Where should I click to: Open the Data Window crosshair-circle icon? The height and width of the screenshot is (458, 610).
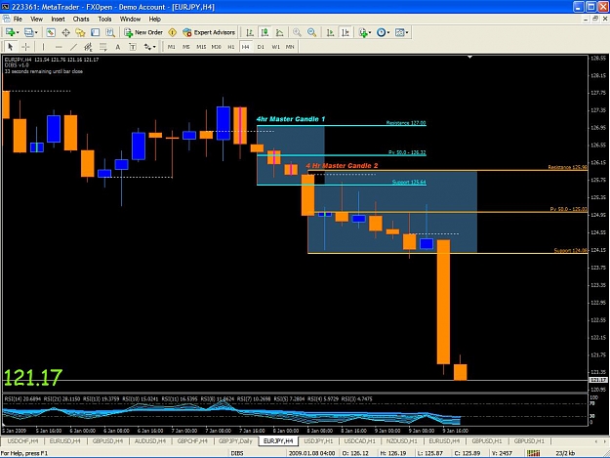tap(65, 32)
